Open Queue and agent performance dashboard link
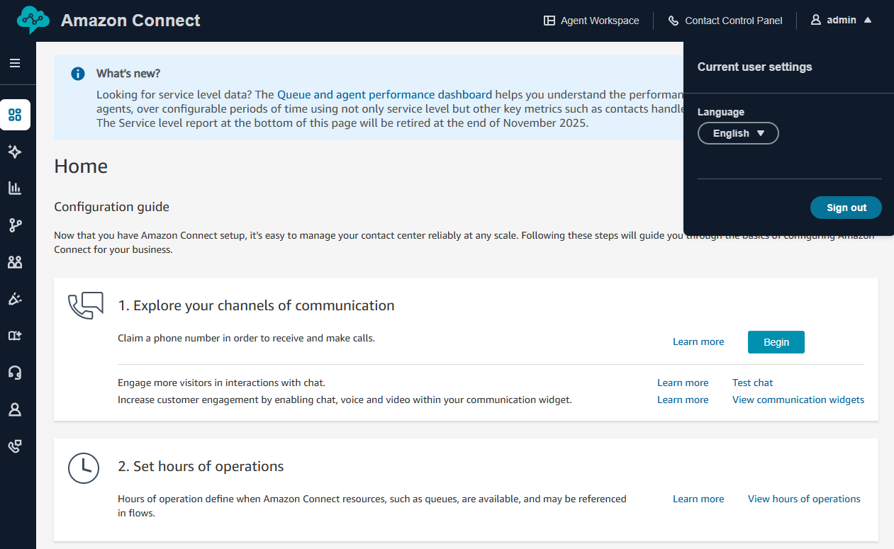The width and height of the screenshot is (894, 549). click(x=384, y=94)
